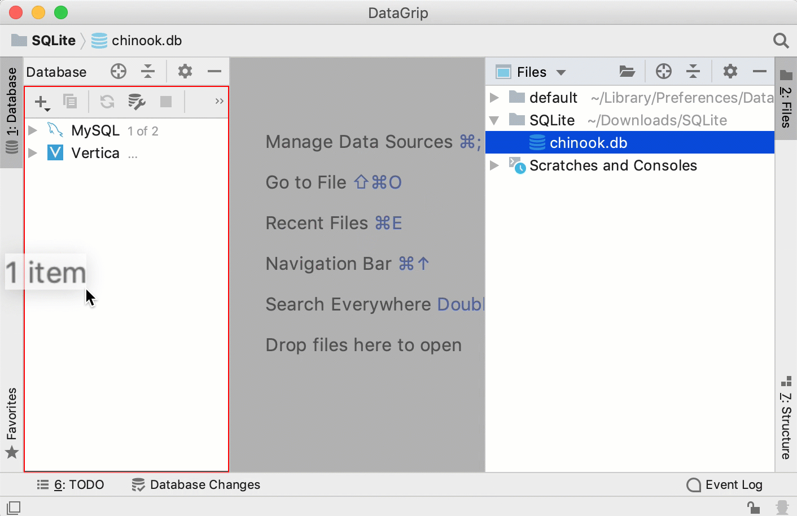Click the stop square icon in Database toolbar

[166, 102]
